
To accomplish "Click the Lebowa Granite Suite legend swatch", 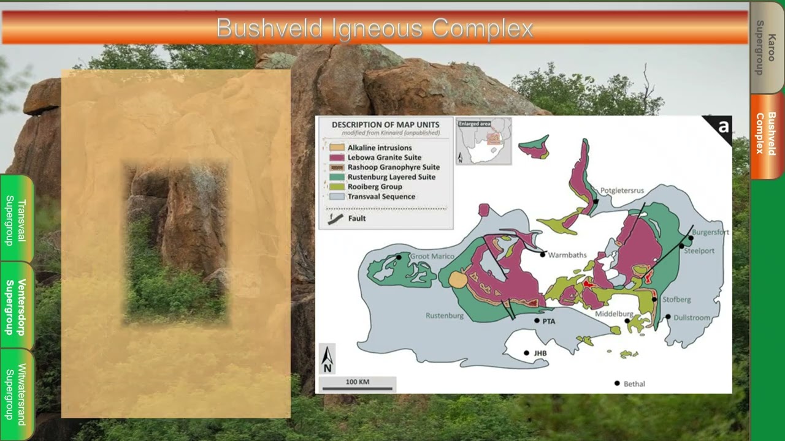I will [336, 157].
